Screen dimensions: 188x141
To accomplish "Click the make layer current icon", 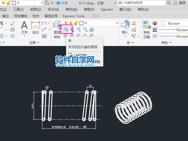I will click(x=92, y=29).
